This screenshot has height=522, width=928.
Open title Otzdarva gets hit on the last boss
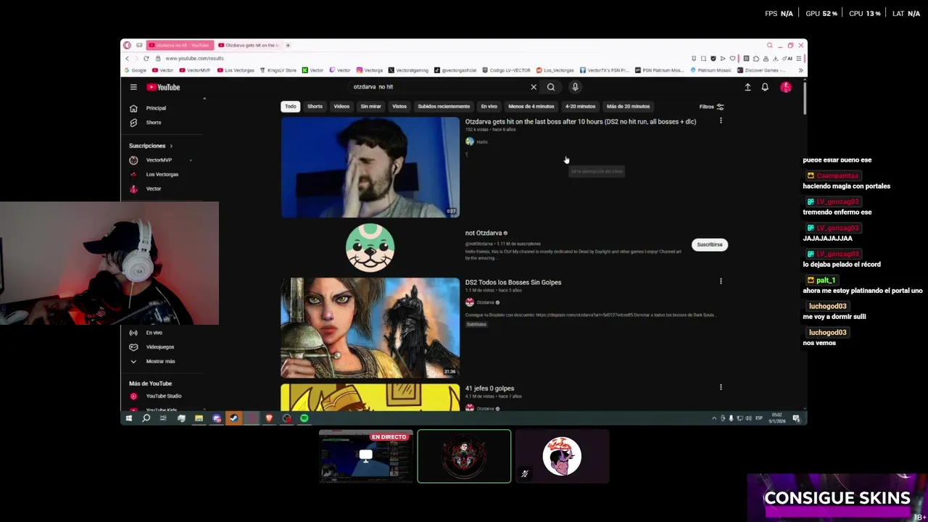581,122
